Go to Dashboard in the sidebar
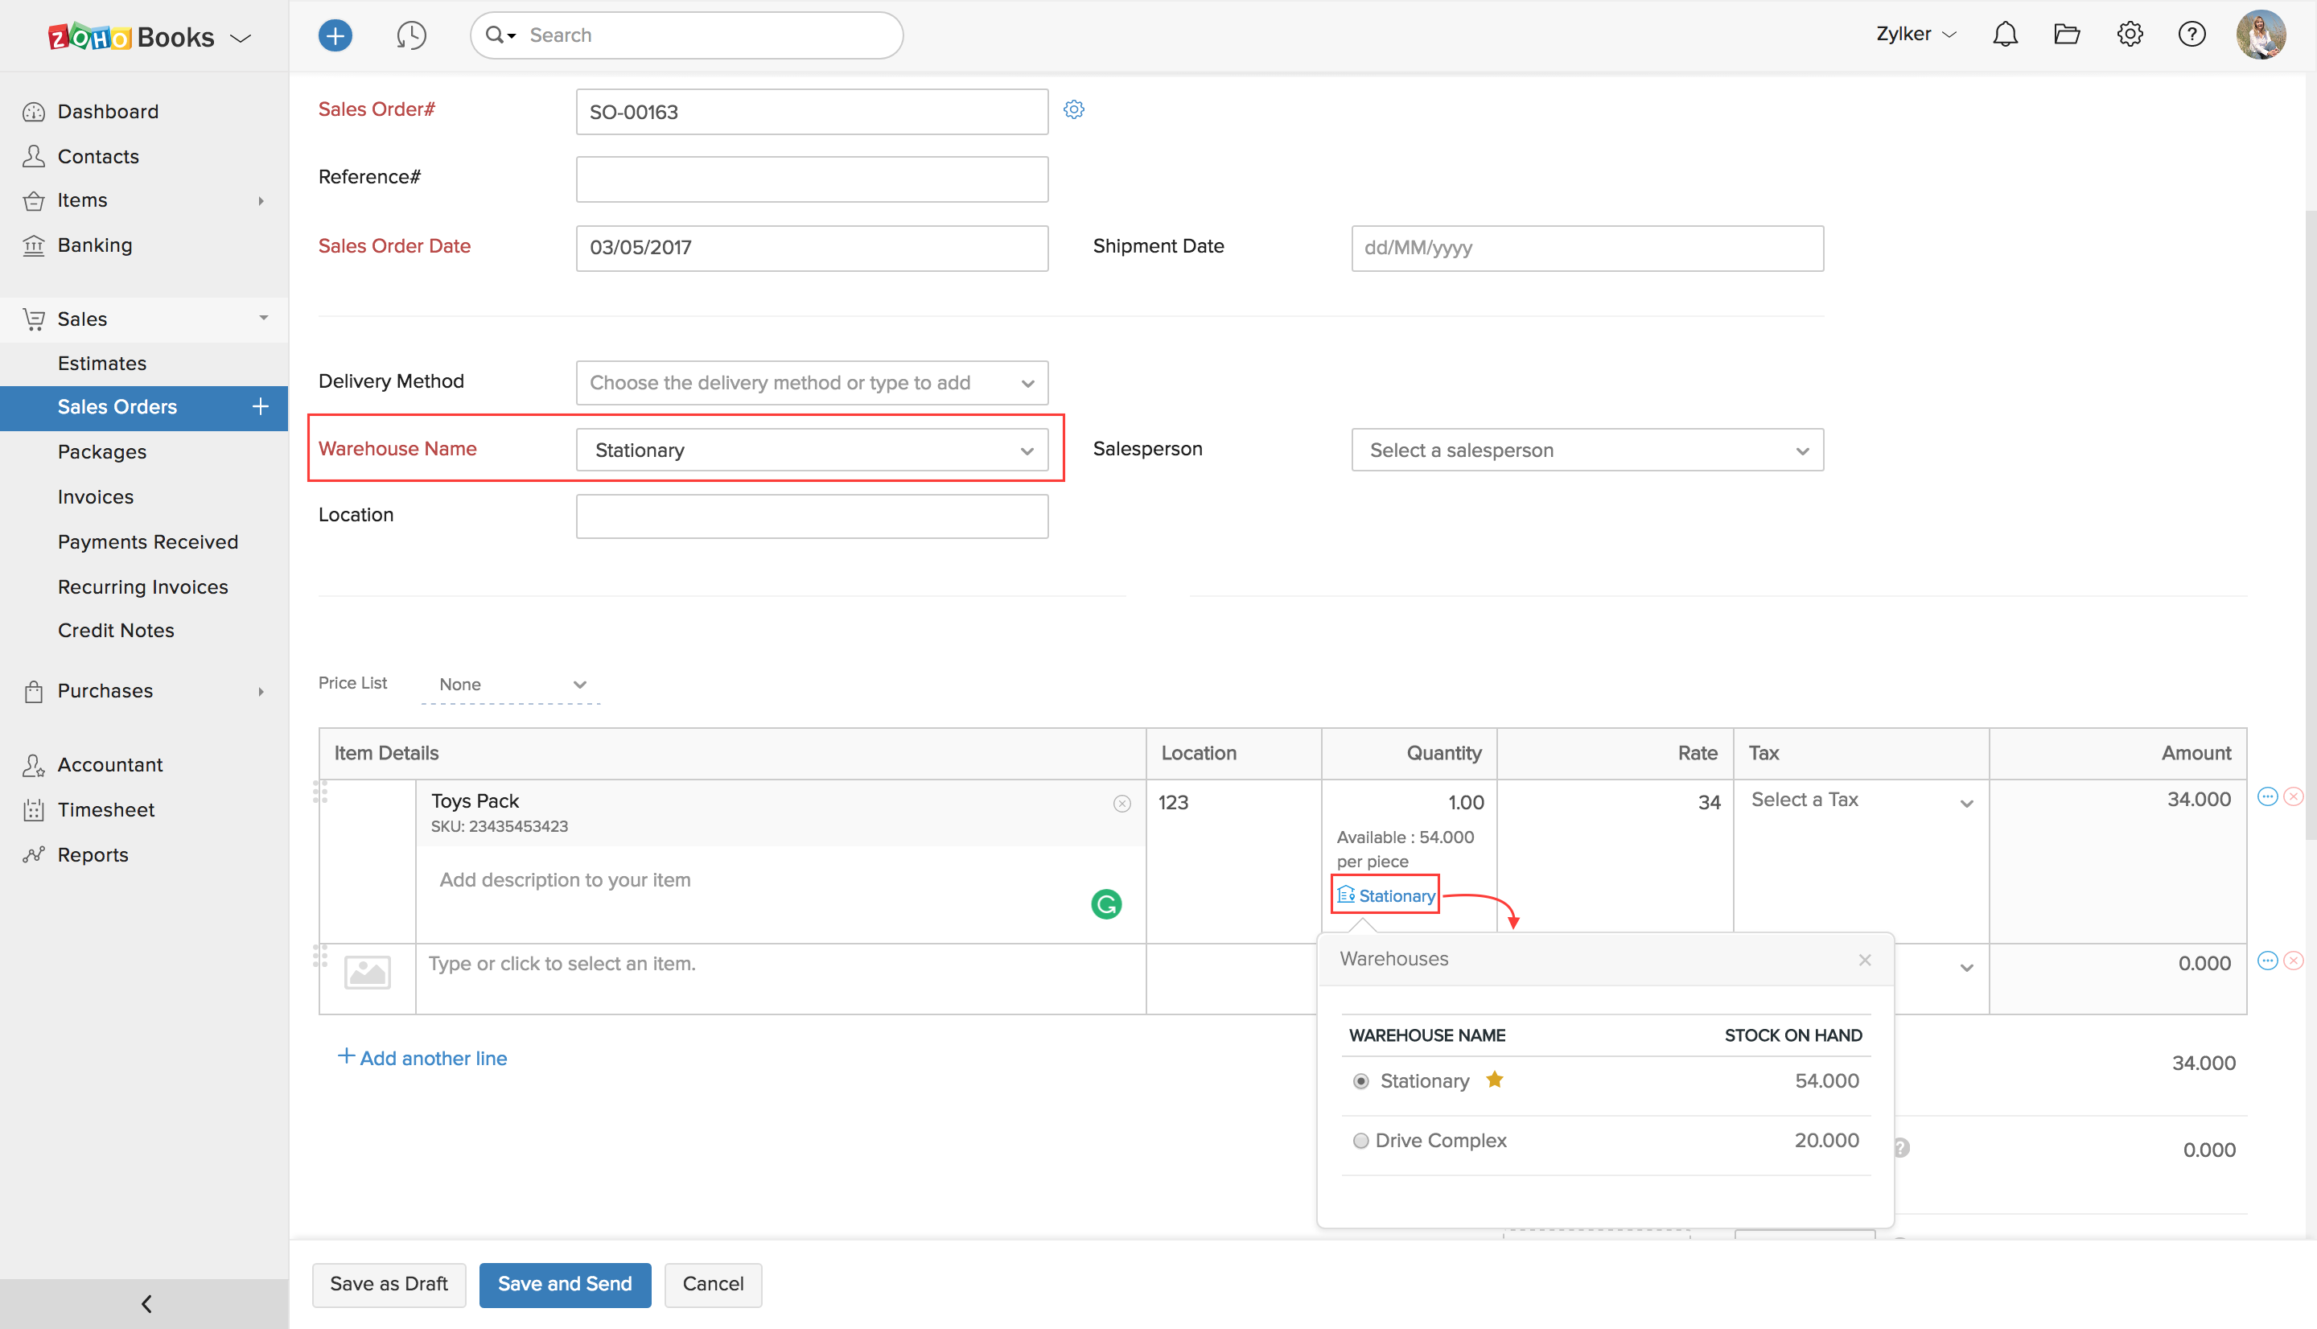 (108, 111)
